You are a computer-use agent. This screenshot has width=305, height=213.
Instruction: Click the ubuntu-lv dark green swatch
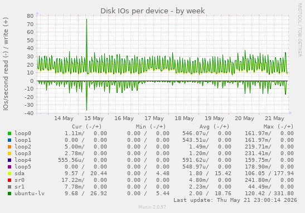point(9,194)
